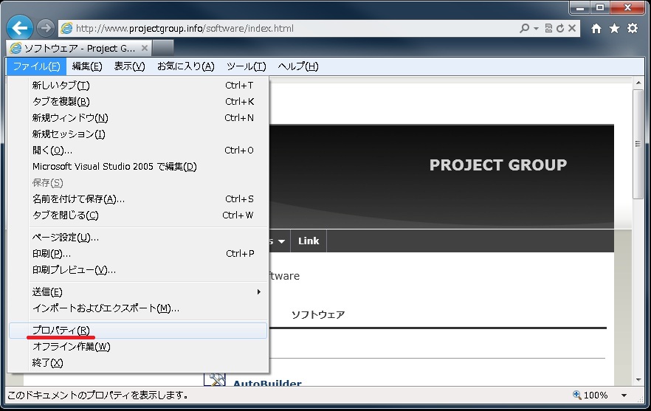Viewport: 651px width, 411px height.
Task: Click the search magnifier in address bar
Action: click(524, 29)
